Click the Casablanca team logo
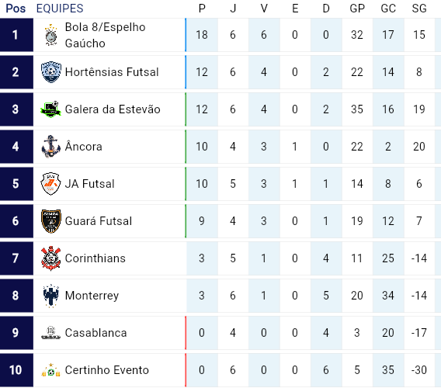The height and width of the screenshot is (388, 441). tap(51, 333)
